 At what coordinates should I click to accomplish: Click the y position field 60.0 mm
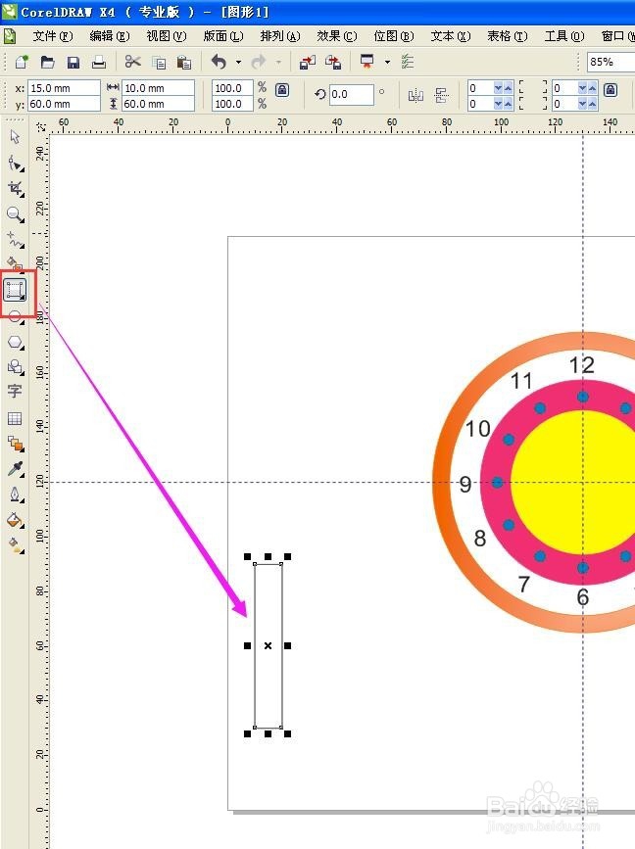[x=64, y=104]
